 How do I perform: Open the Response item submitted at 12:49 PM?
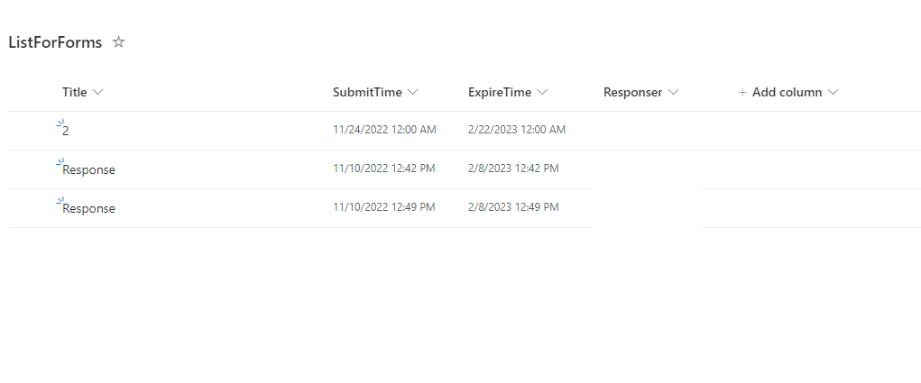click(x=88, y=208)
